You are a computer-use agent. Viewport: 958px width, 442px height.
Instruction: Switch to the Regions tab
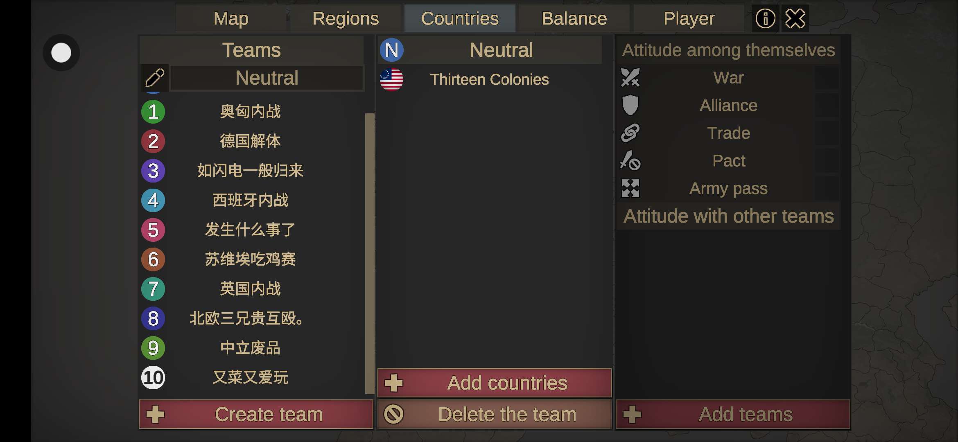click(346, 19)
